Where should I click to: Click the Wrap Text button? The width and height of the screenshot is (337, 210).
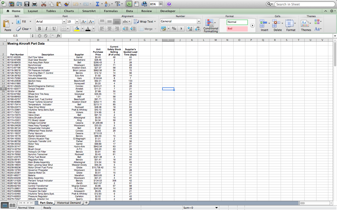click(x=145, y=22)
